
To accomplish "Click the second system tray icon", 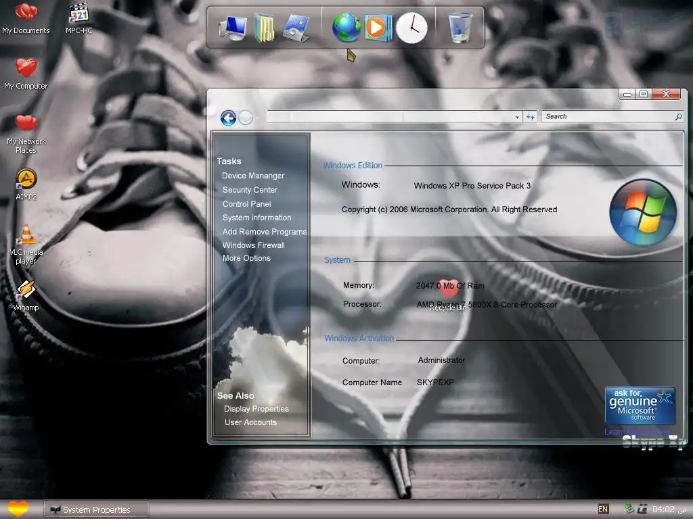I will (x=642, y=509).
